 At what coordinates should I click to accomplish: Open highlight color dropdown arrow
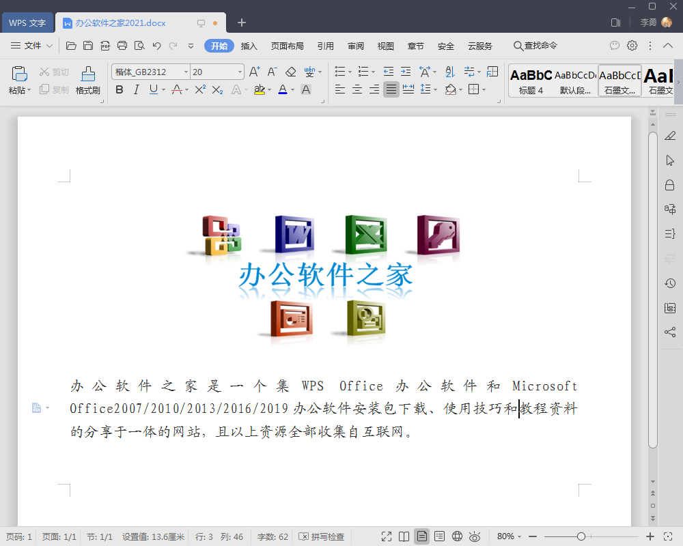269,89
